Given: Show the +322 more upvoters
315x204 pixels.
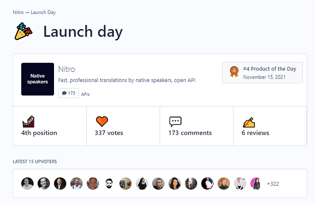Looking at the screenshot, I should click(273, 184).
